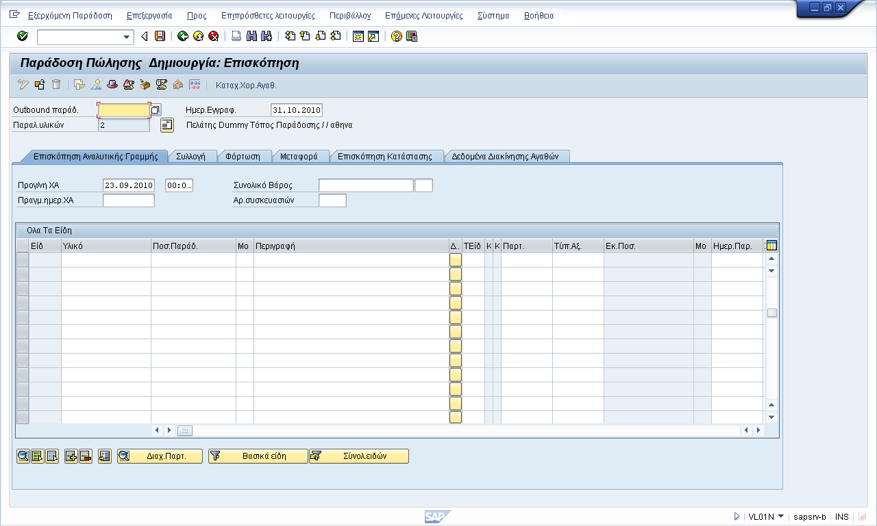The width and height of the screenshot is (877, 526).
Task: Go to first page icon
Action: pyautogui.click(x=290, y=36)
